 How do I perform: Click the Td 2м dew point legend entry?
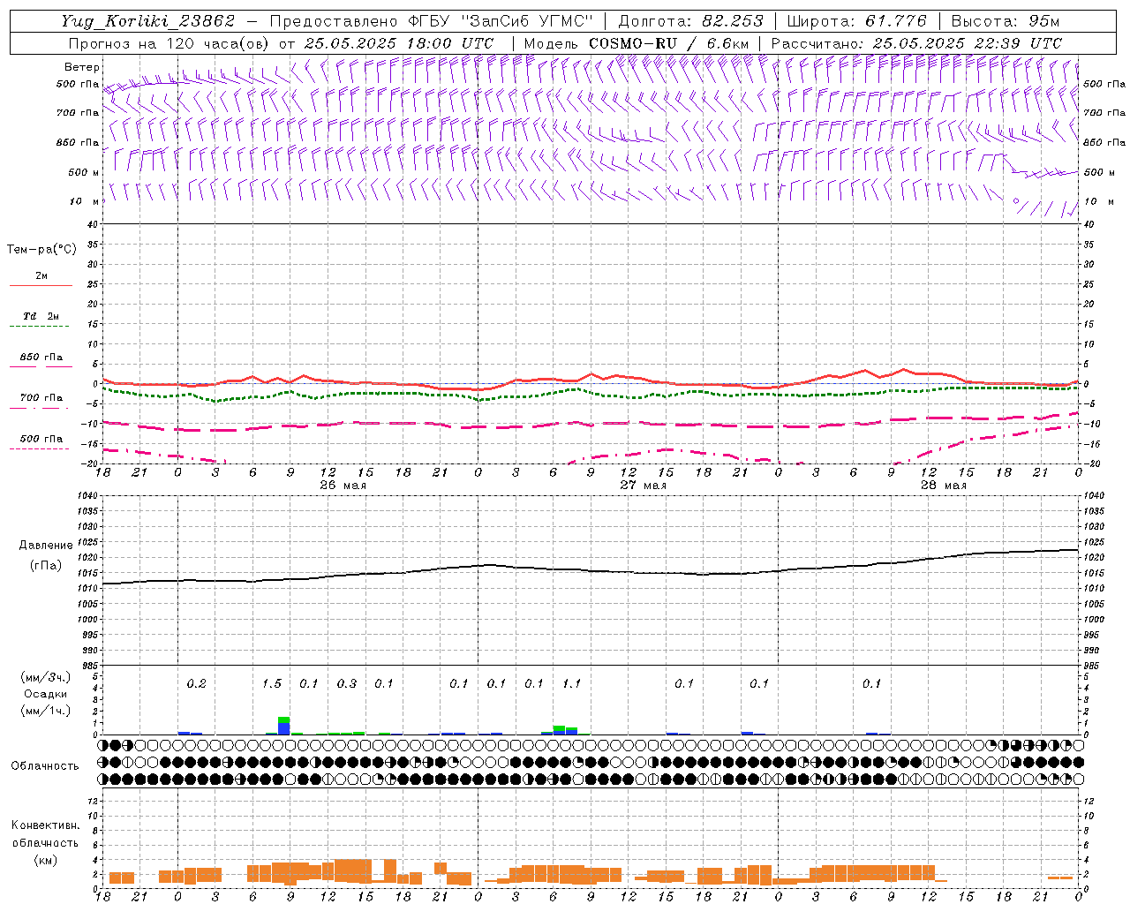click(41, 316)
